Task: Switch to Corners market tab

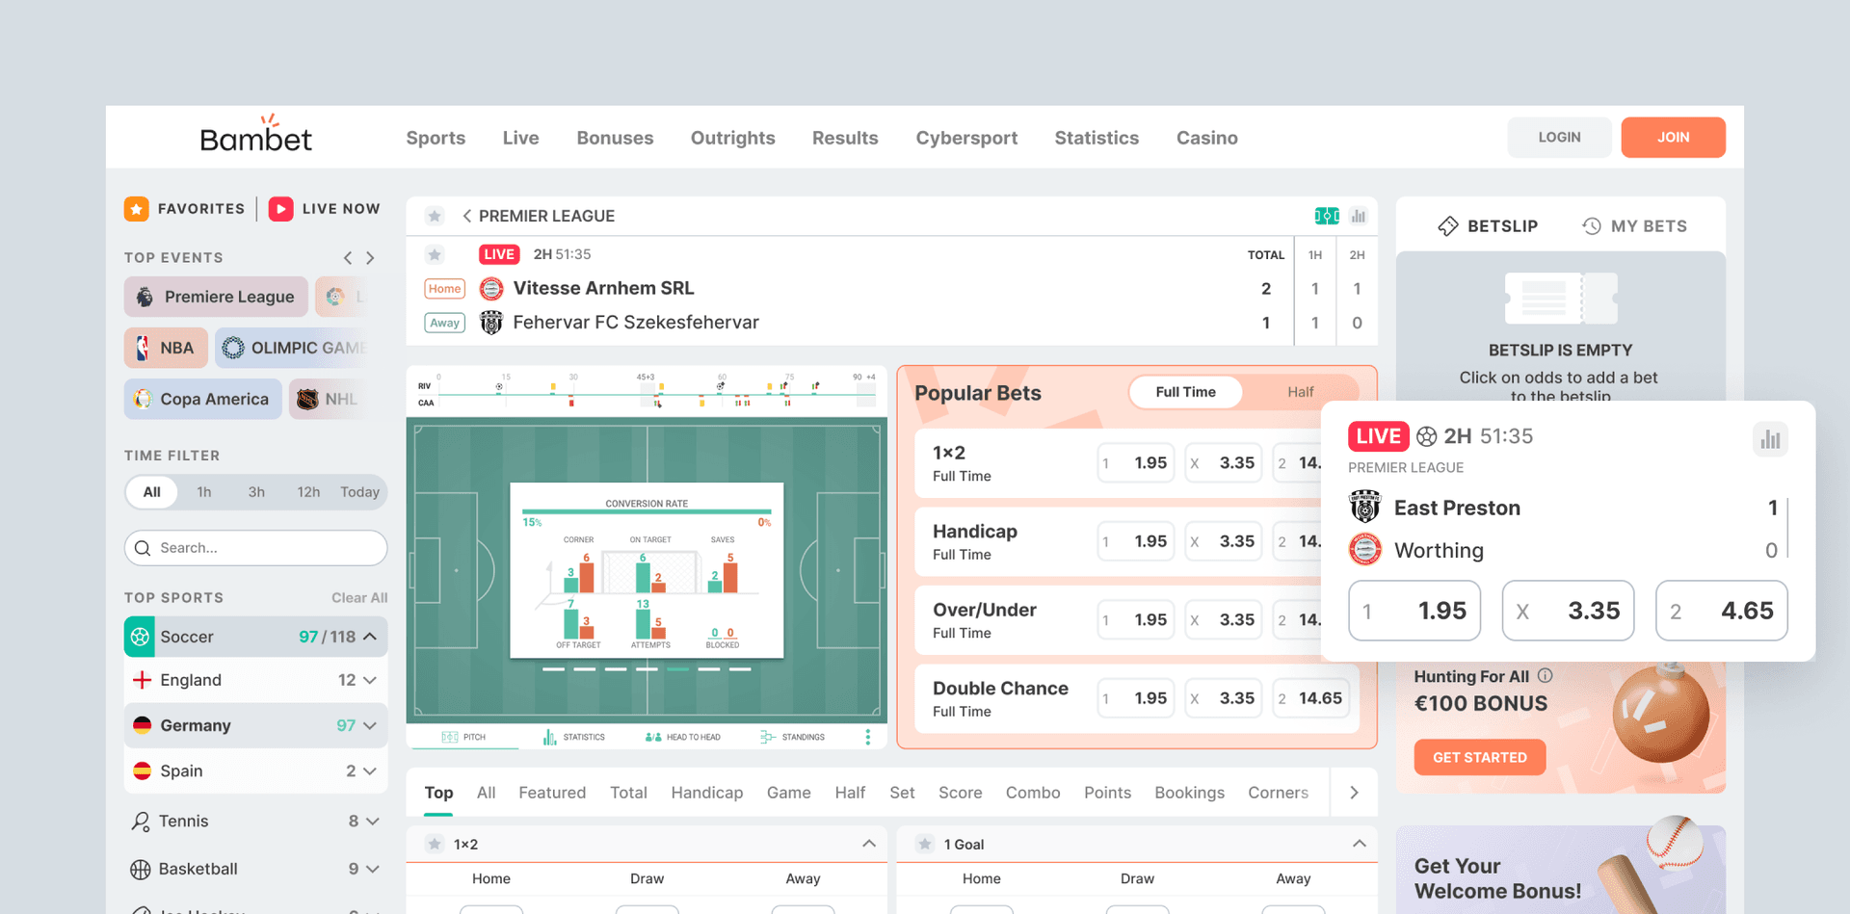Action: click(x=1278, y=793)
